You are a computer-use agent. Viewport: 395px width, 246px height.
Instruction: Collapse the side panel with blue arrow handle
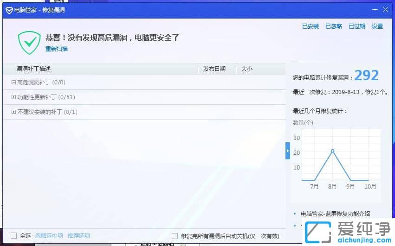(288, 151)
